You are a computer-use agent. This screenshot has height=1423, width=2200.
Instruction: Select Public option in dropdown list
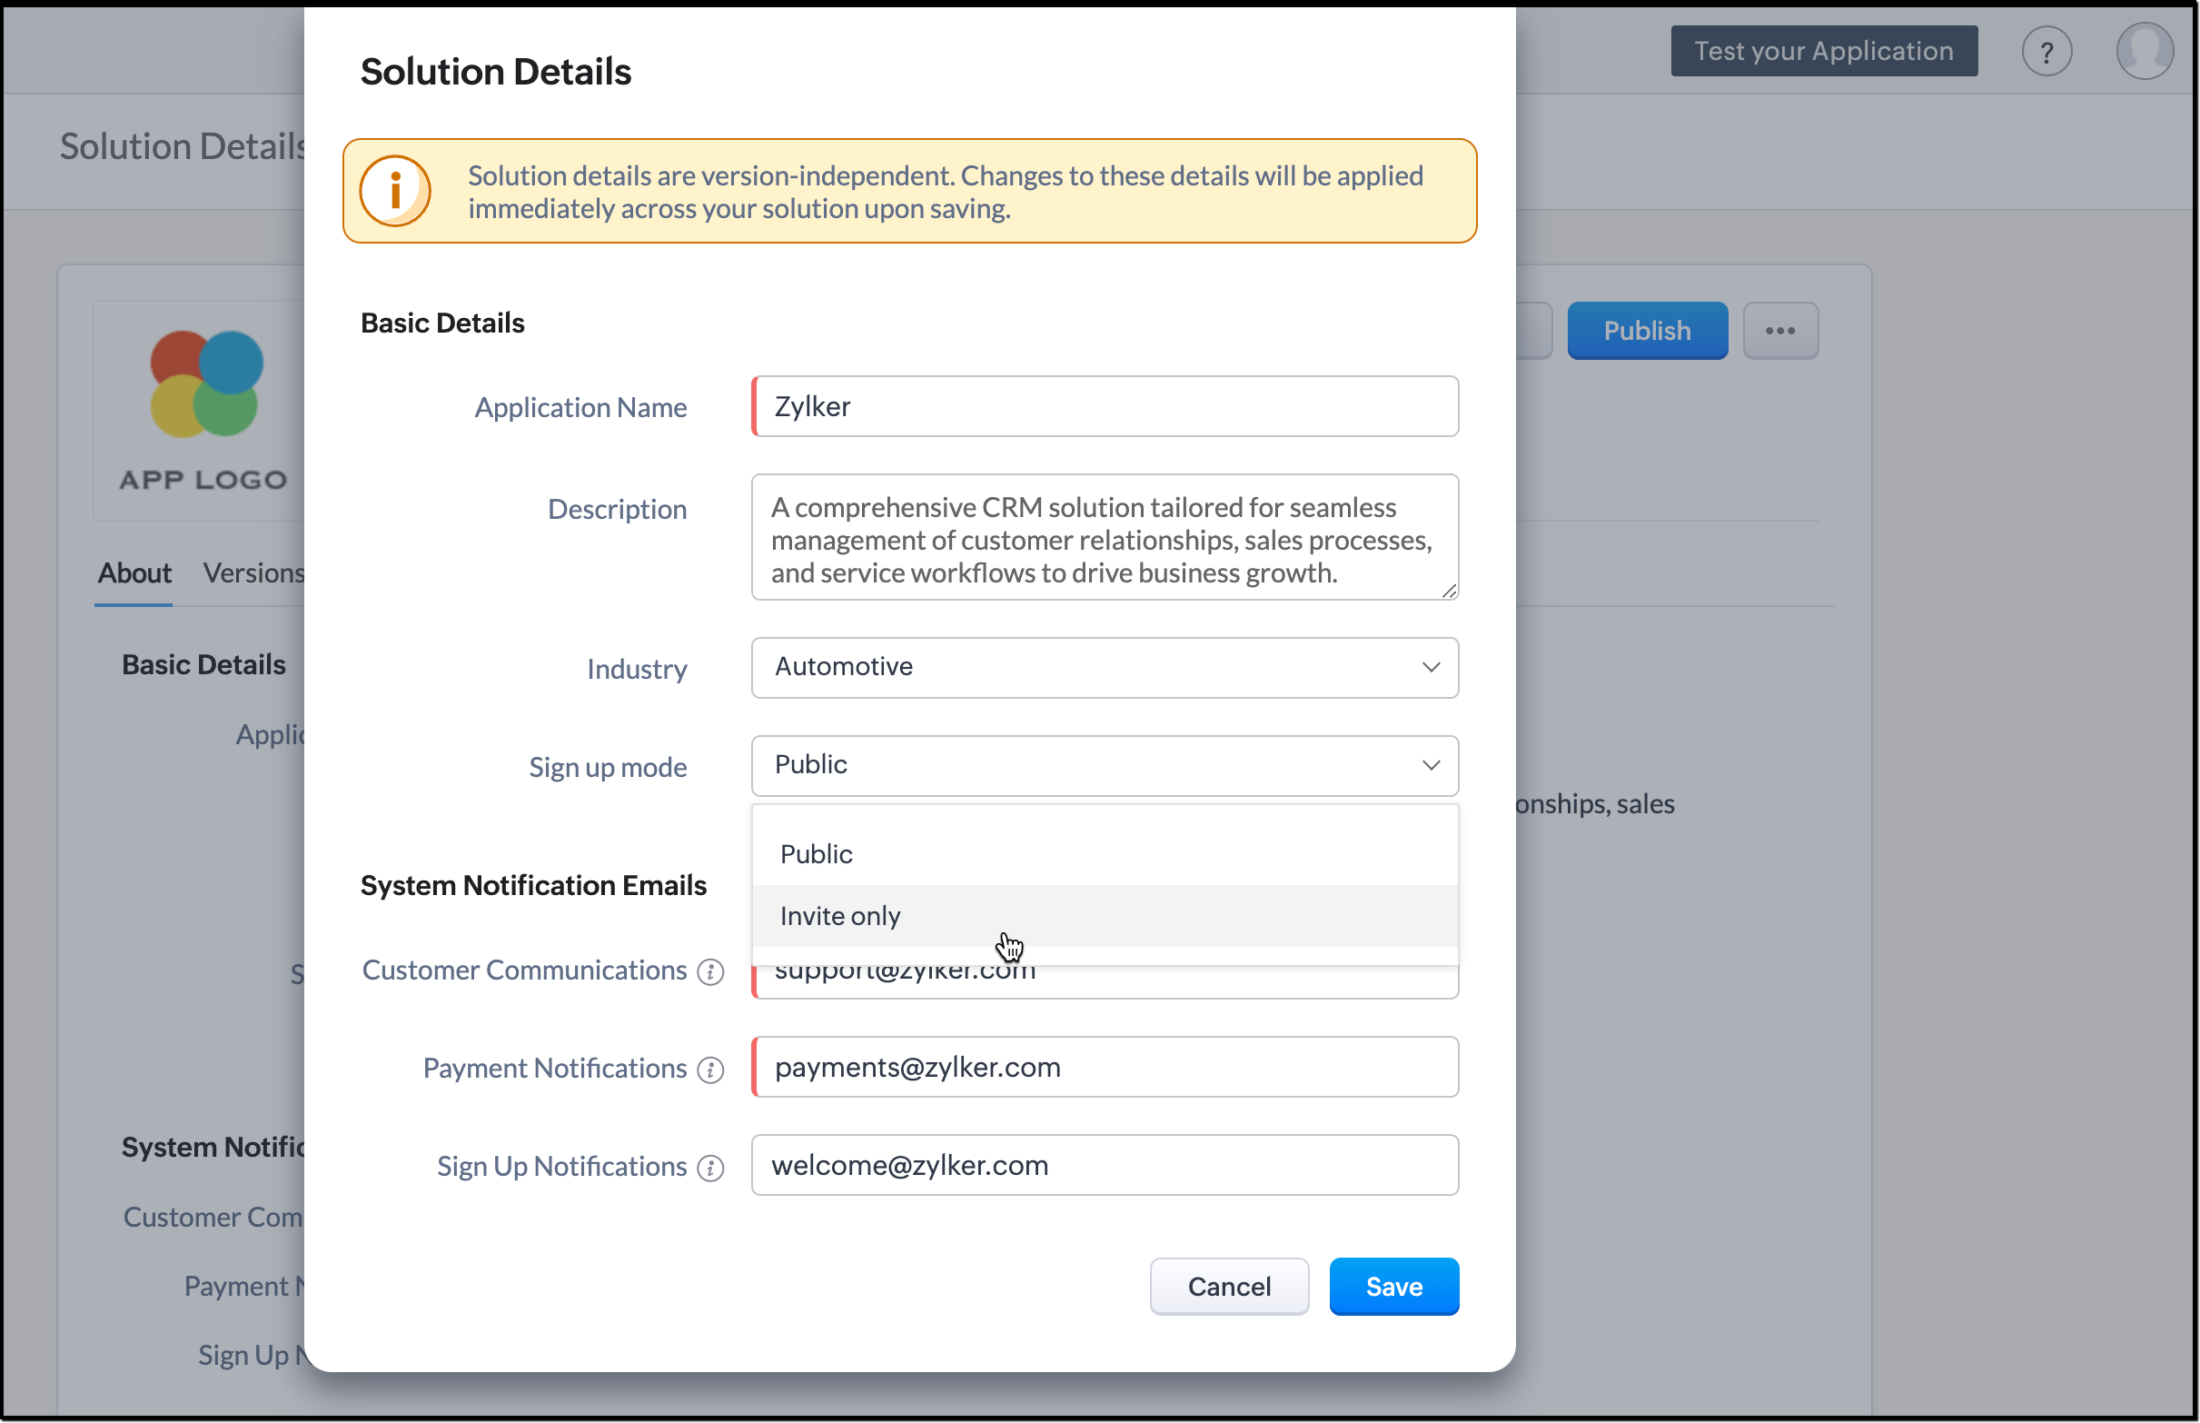coord(817,854)
